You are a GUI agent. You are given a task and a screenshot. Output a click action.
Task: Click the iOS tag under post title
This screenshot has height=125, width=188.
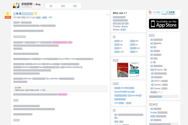50,17
